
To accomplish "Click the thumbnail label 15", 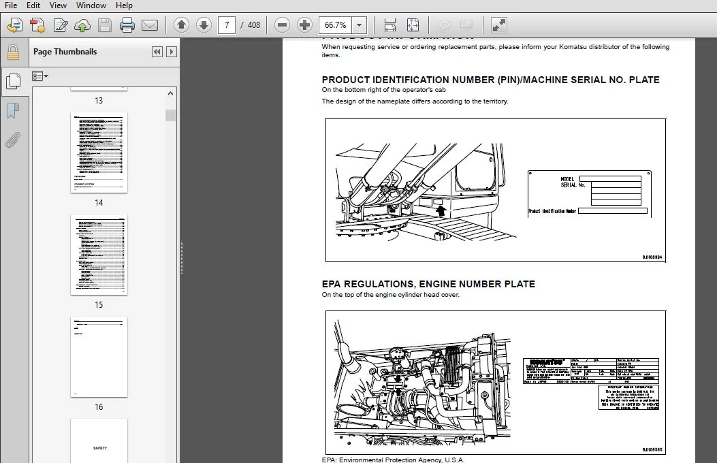I will pos(99,305).
